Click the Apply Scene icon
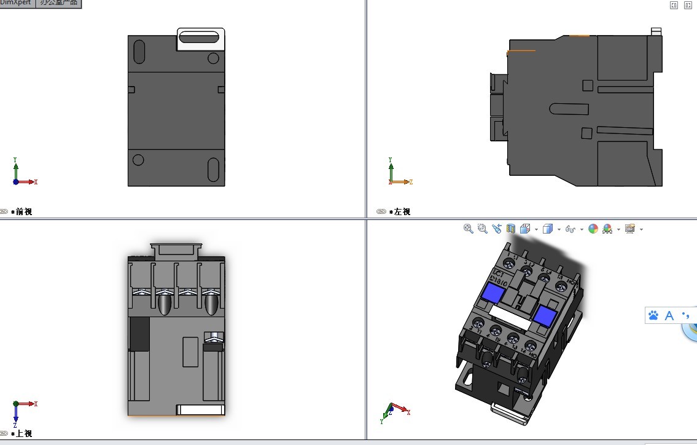The height and width of the screenshot is (445, 697). coord(607,229)
